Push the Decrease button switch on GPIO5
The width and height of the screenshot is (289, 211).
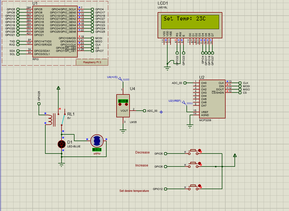(193, 152)
